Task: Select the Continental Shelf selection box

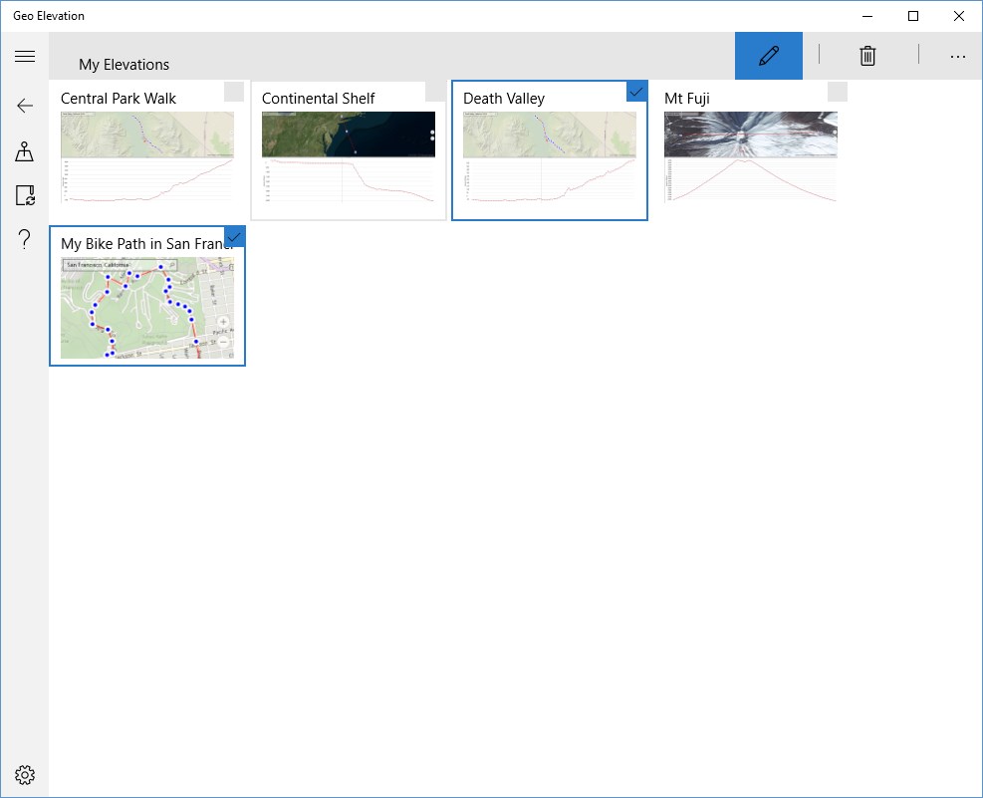Action: pyautogui.click(x=434, y=91)
